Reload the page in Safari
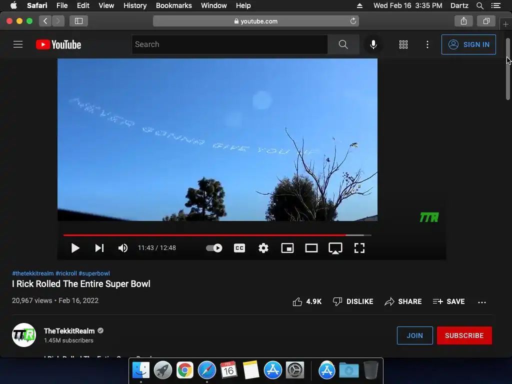The height and width of the screenshot is (384, 512). click(x=353, y=21)
